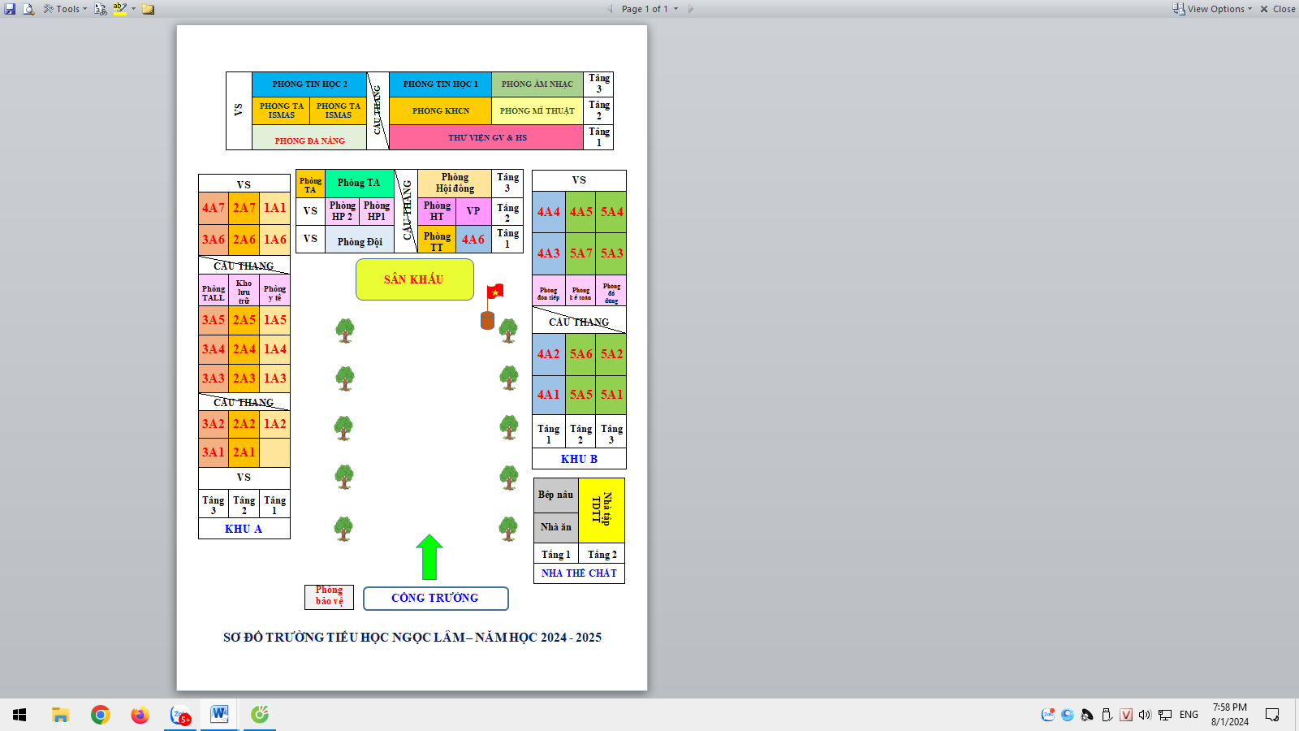
Task: Open Google Chrome from the taskbar
Action: (101, 715)
